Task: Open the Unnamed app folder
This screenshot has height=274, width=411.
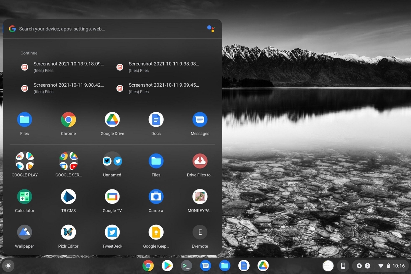Action: [112, 161]
